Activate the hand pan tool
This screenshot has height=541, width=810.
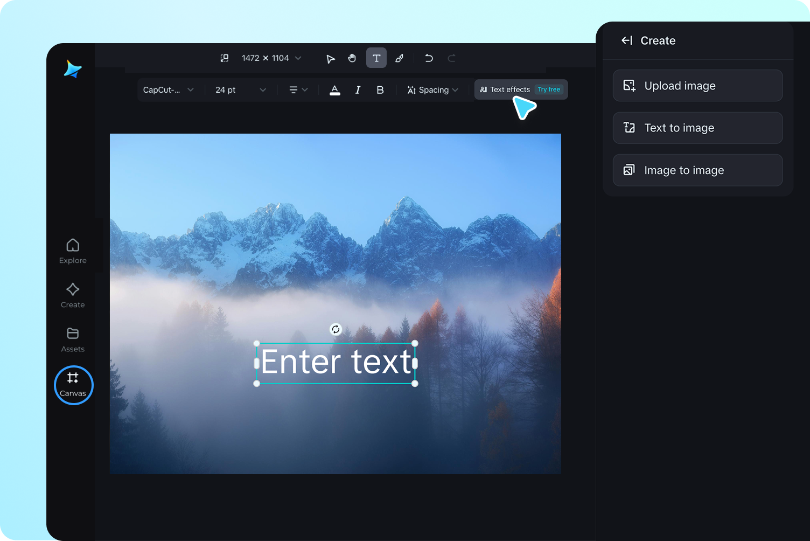pos(352,58)
